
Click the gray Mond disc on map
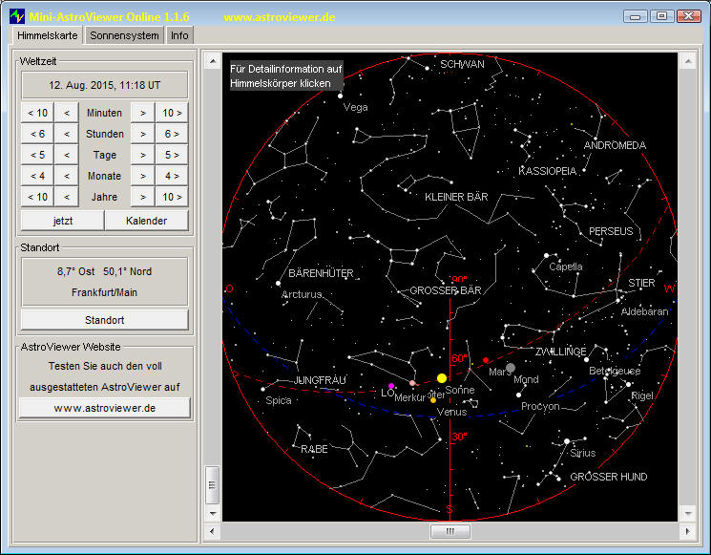point(511,368)
